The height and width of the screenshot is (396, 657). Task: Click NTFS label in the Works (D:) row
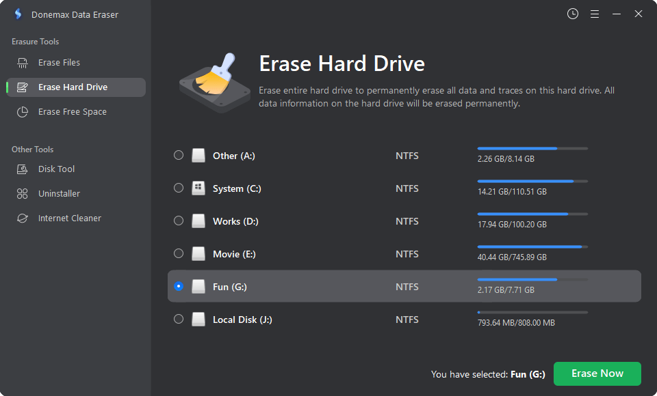click(x=407, y=221)
